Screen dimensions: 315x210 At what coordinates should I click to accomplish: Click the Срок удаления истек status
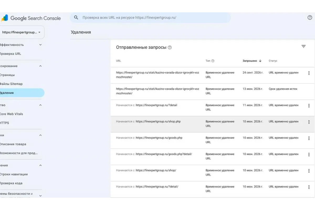tap(283, 89)
